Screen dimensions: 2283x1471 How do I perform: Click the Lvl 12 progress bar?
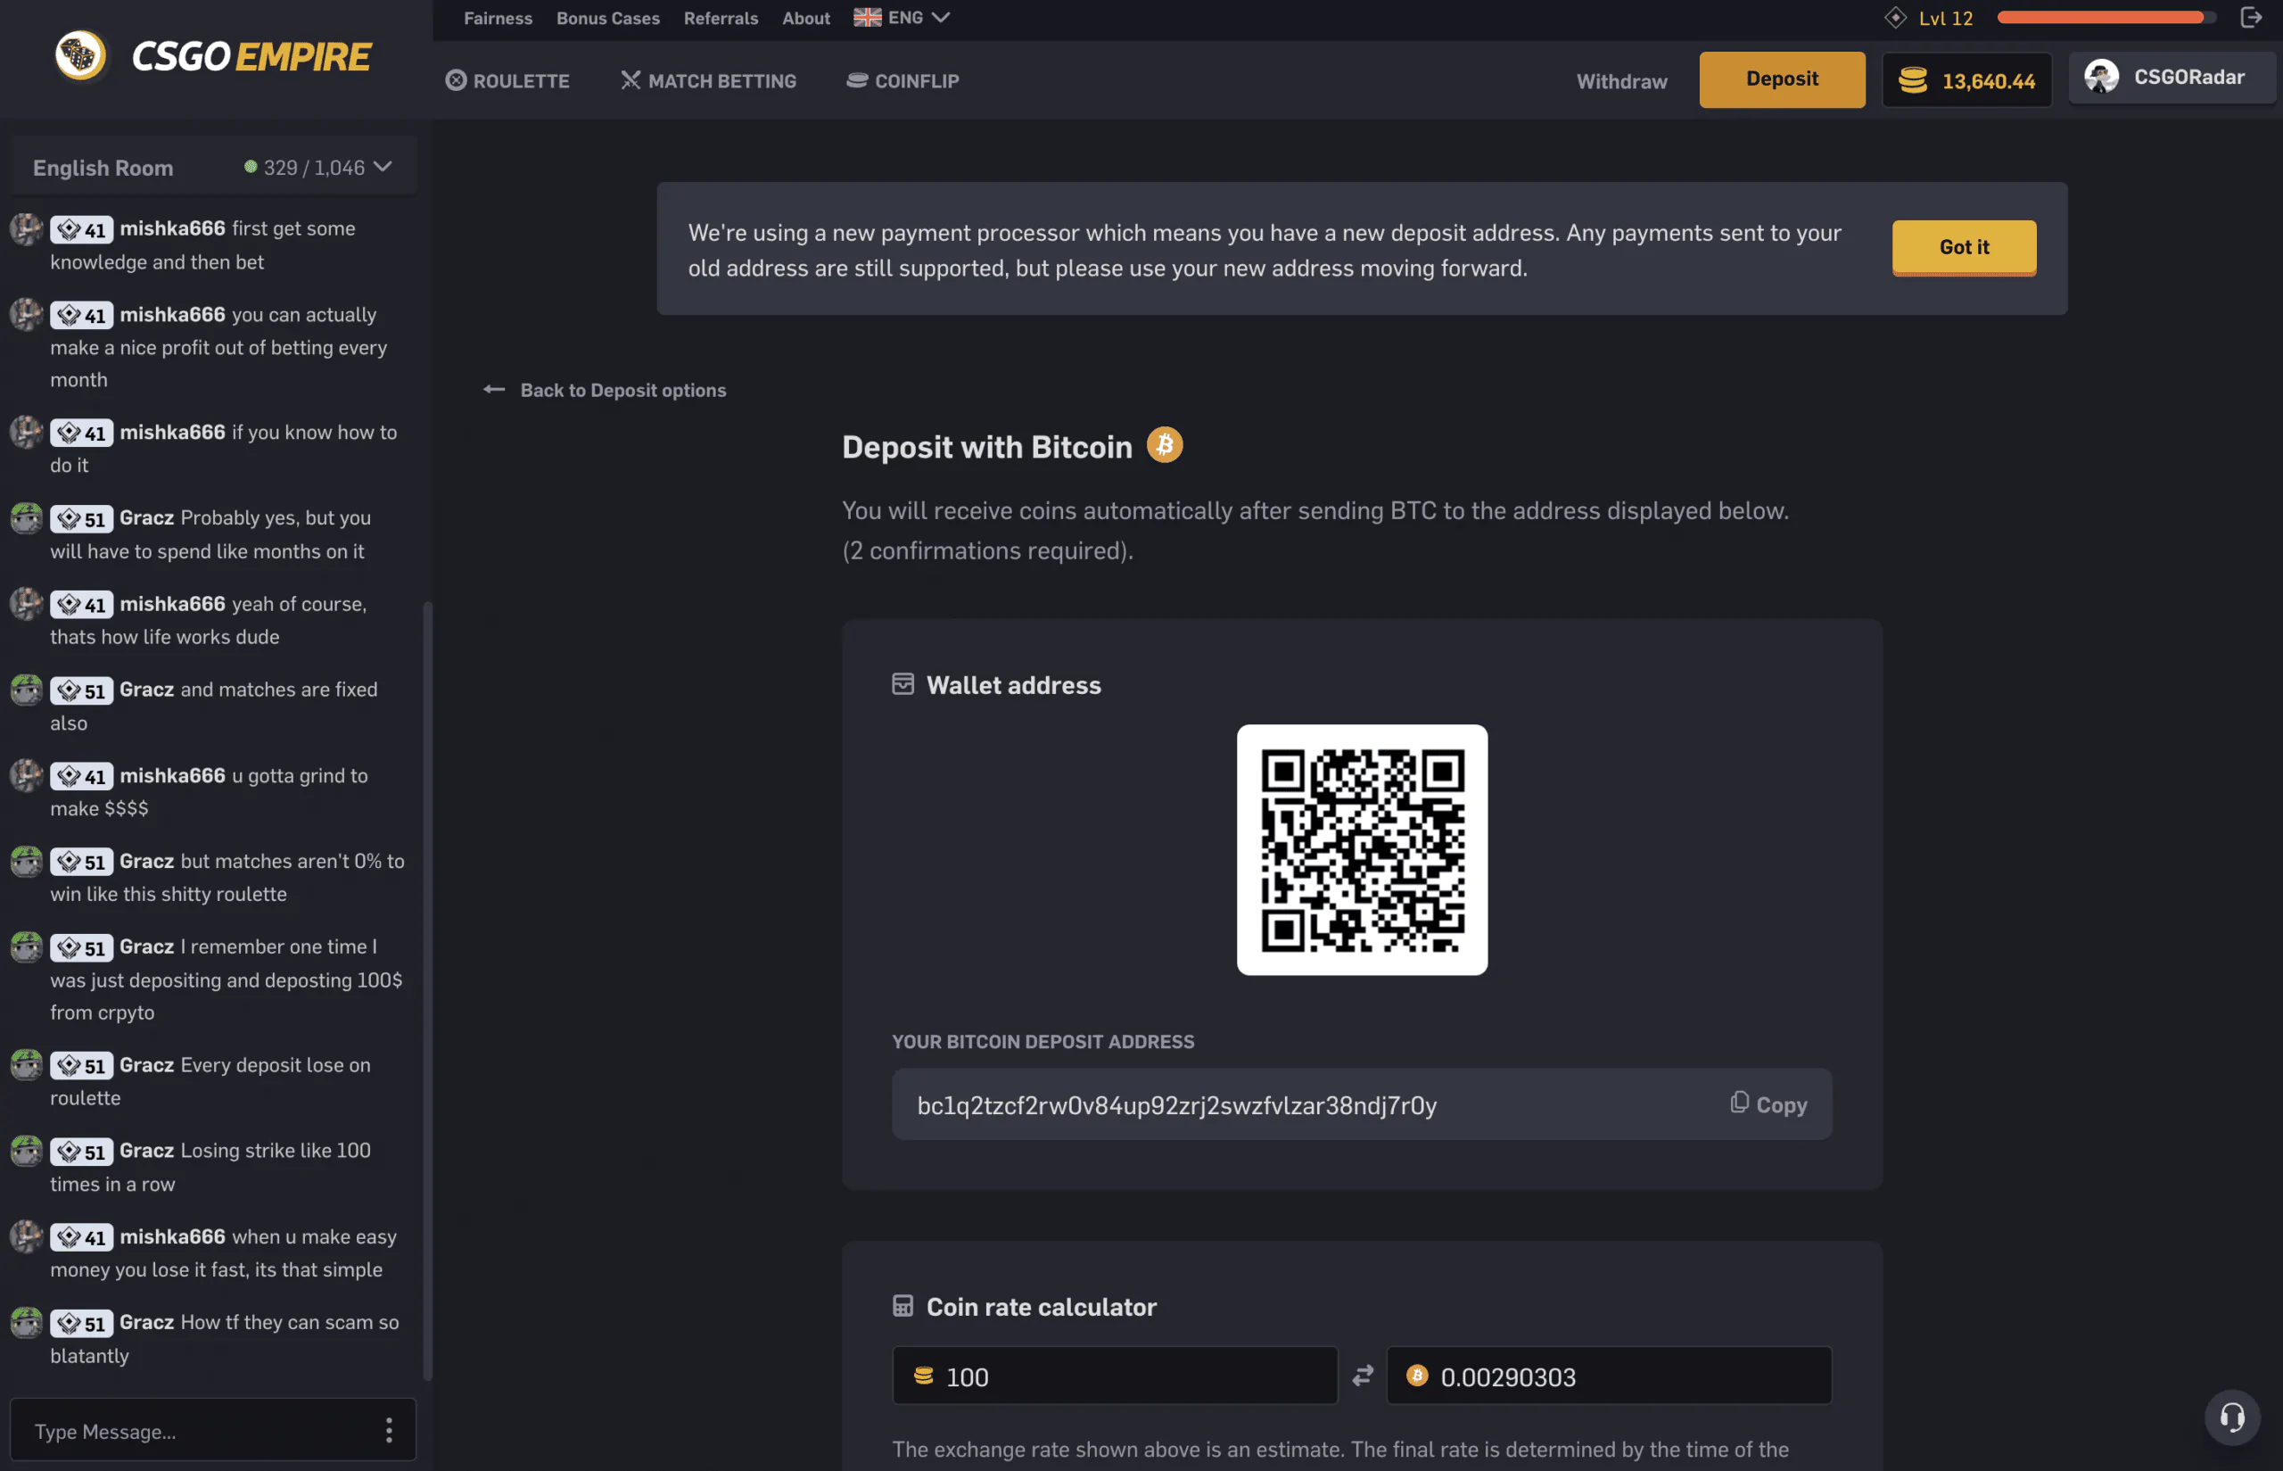click(x=2106, y=17)
